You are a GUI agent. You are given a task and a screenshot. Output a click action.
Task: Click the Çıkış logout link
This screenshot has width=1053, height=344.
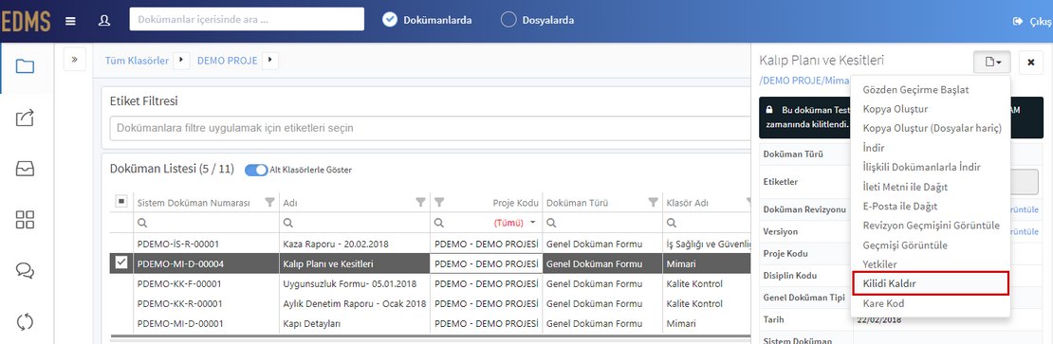point(1032,22)
